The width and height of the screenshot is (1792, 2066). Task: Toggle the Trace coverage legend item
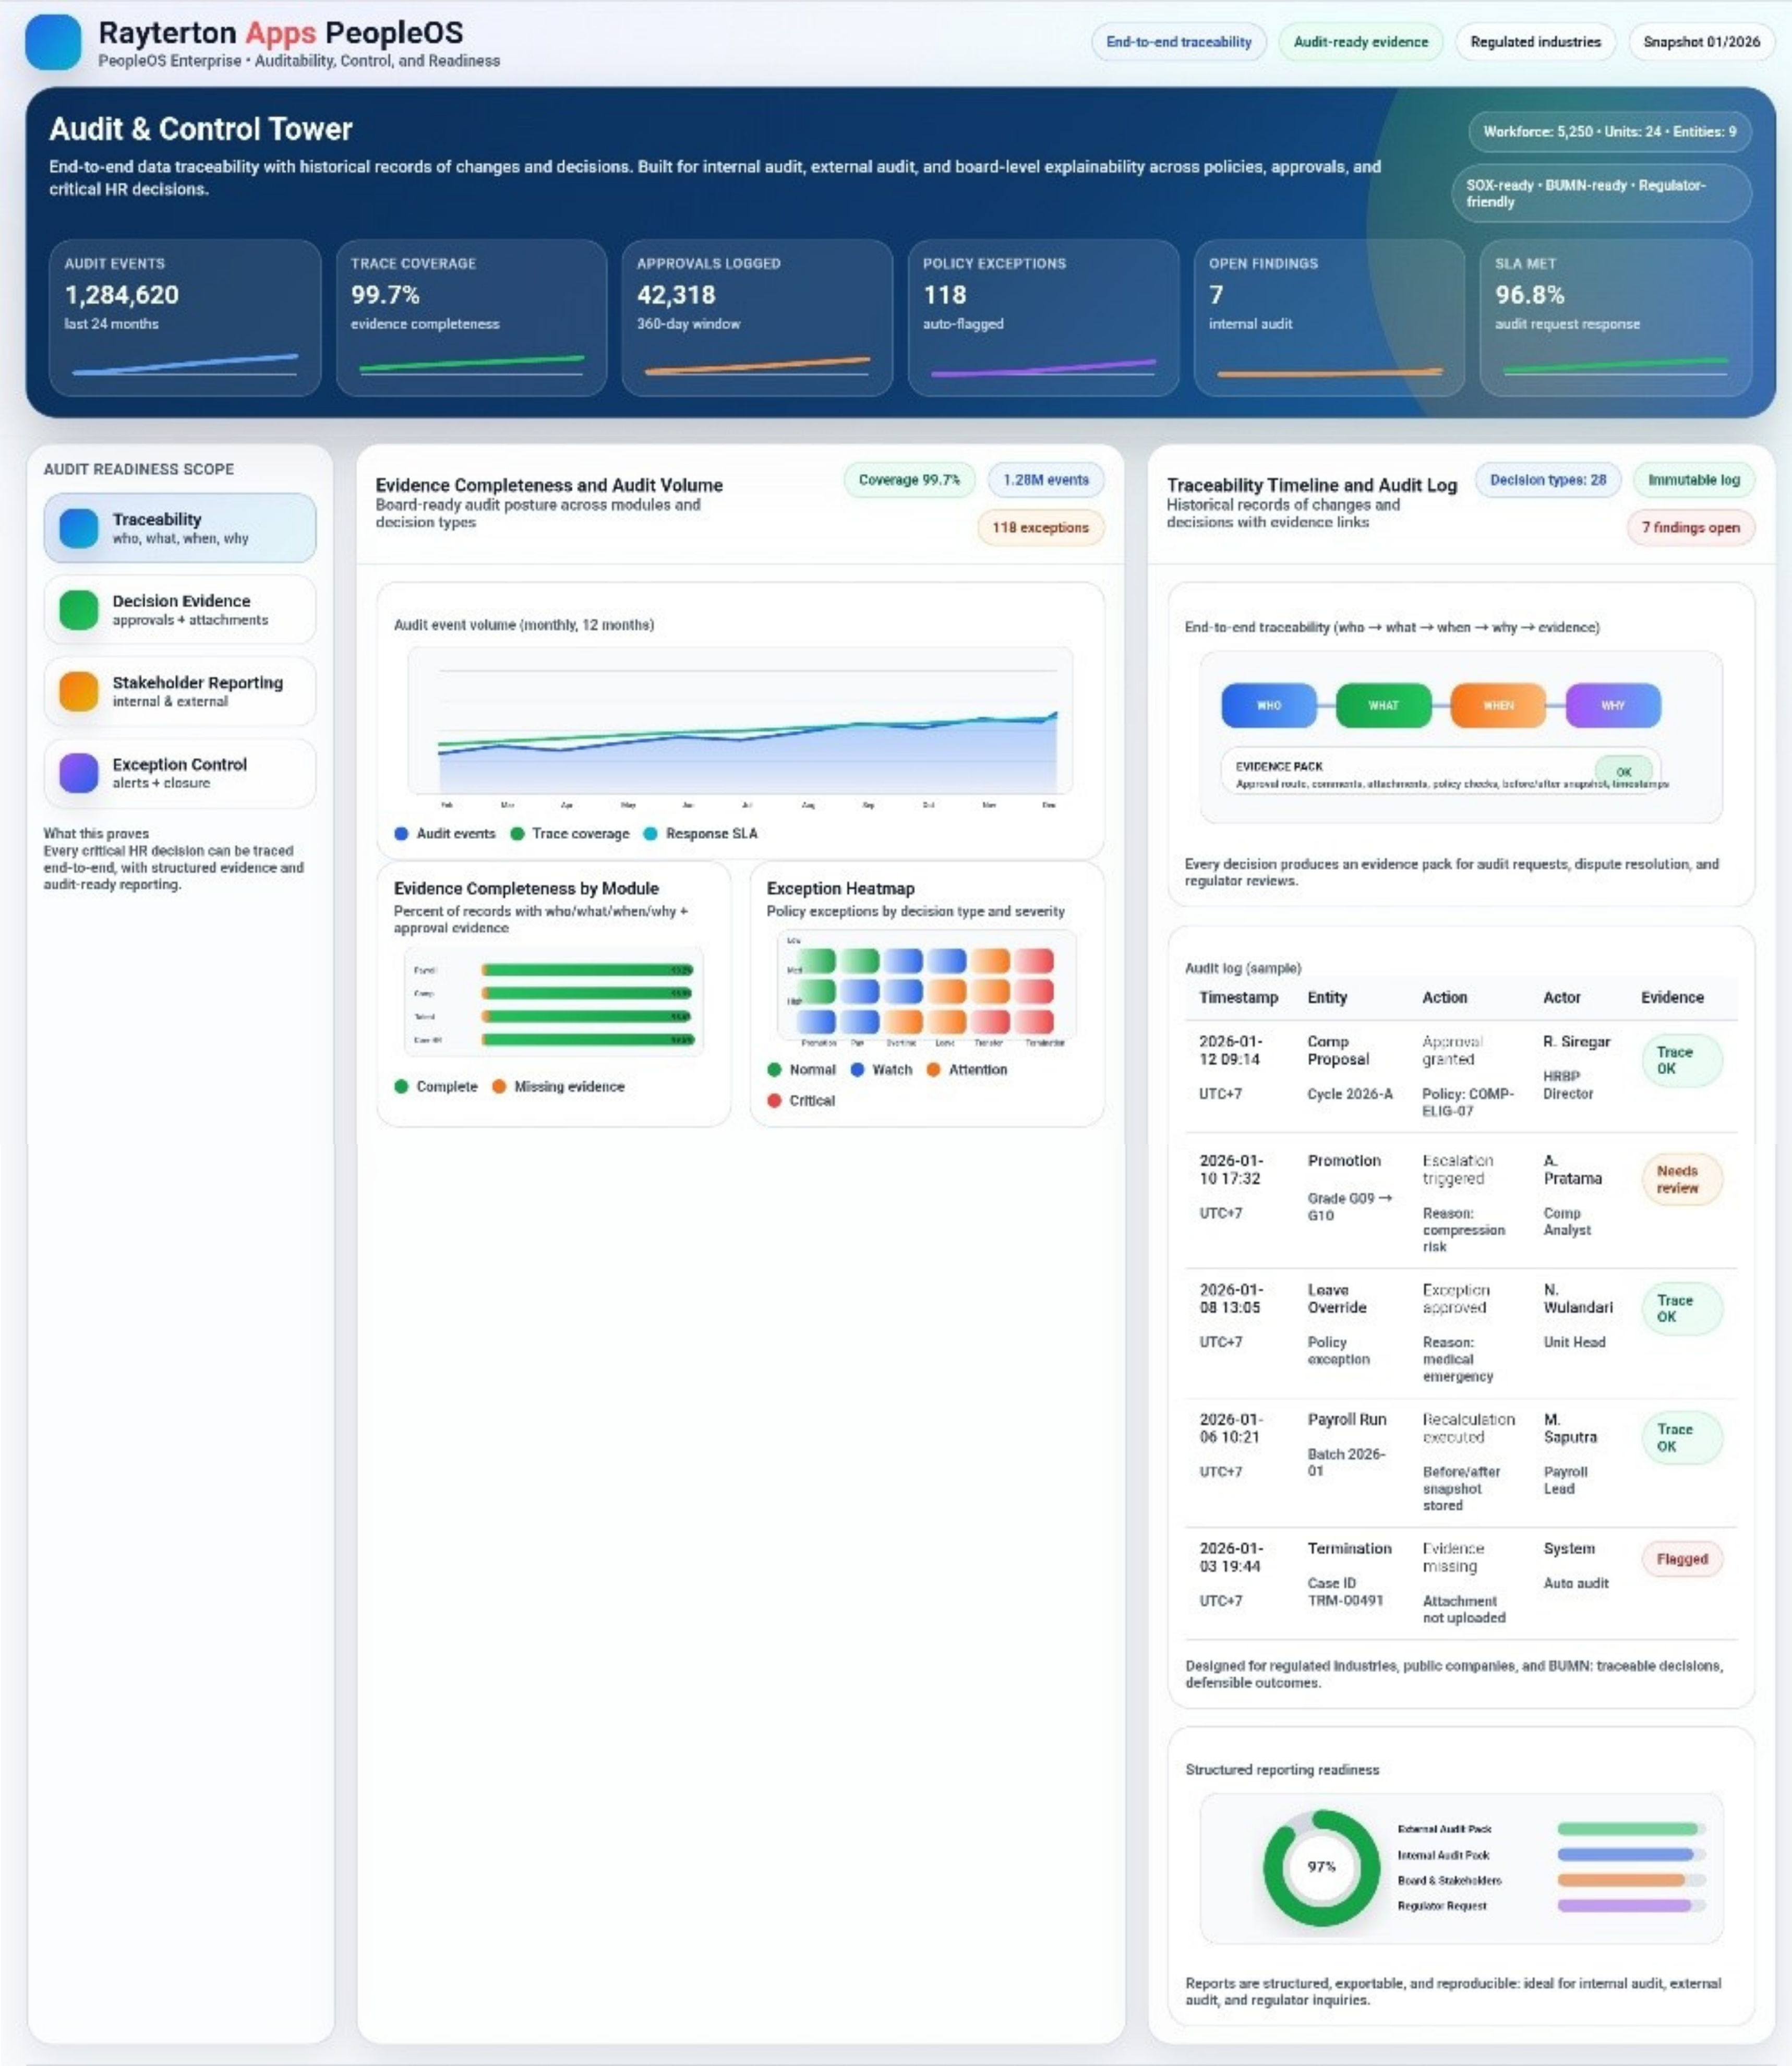click(570, 833)
